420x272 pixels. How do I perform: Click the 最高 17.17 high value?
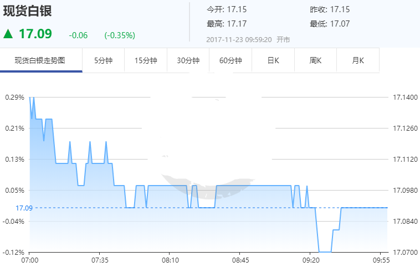(227, 24)
